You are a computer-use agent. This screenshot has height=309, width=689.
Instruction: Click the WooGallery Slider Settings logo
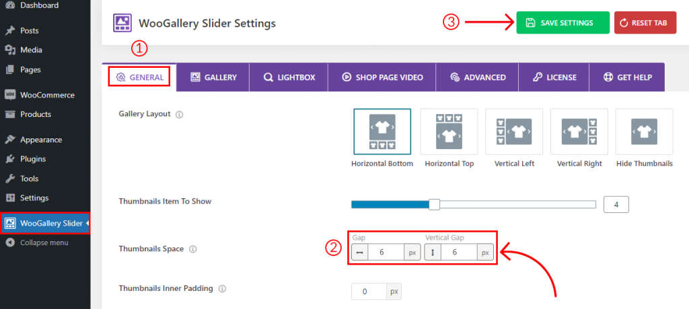point(122,22)
